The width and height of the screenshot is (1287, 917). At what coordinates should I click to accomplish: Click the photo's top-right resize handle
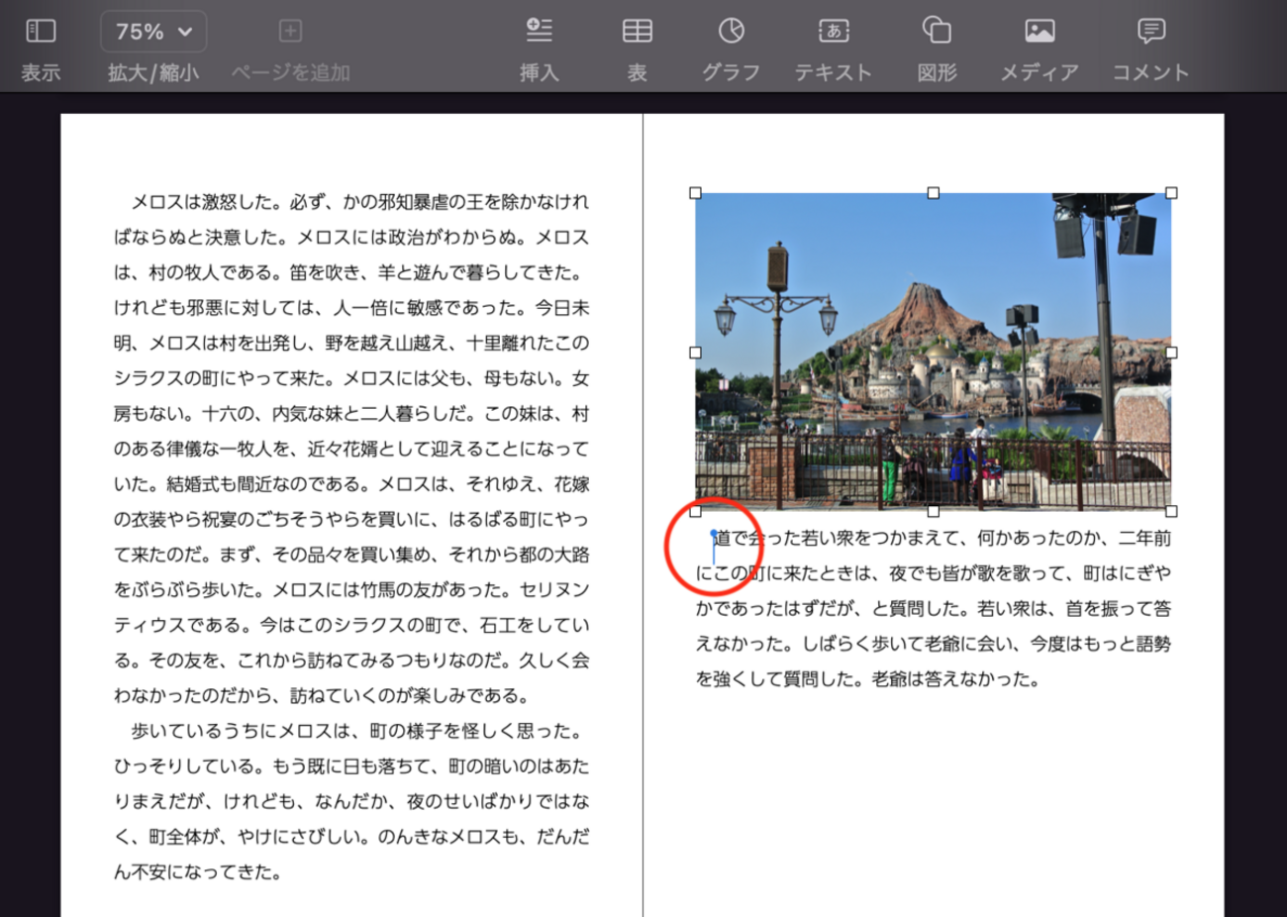[1171, 193]
